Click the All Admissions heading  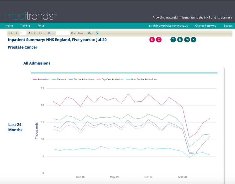[37, 63]
